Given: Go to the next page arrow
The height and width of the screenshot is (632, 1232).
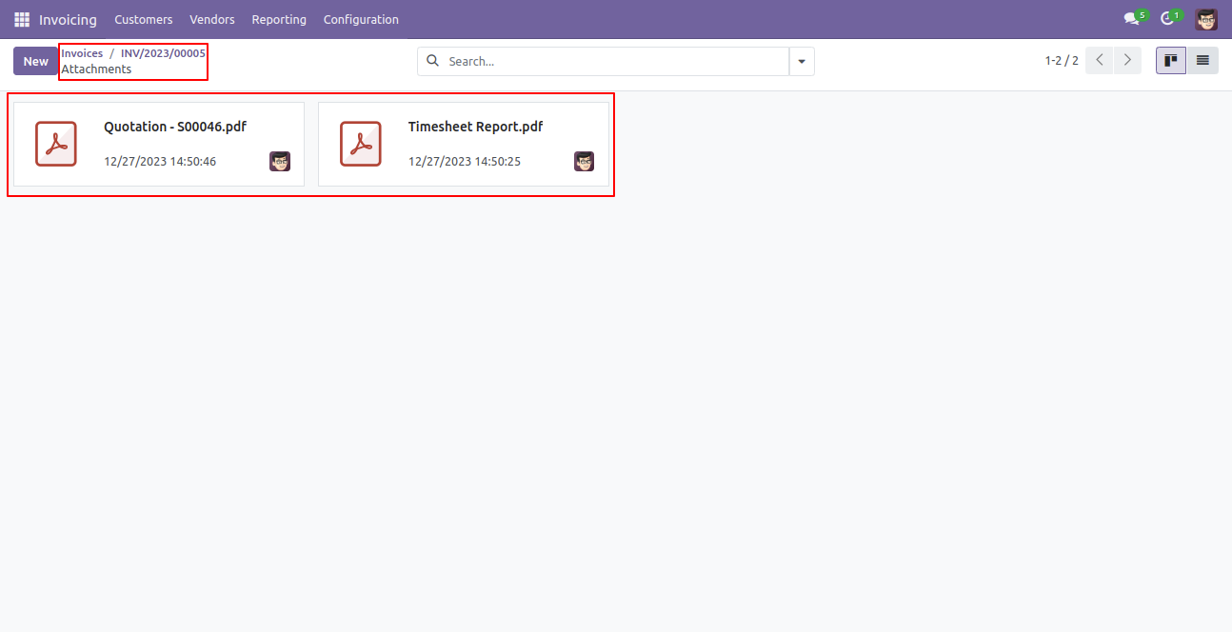Looking at the screenshot, I should coord(1127,60).
